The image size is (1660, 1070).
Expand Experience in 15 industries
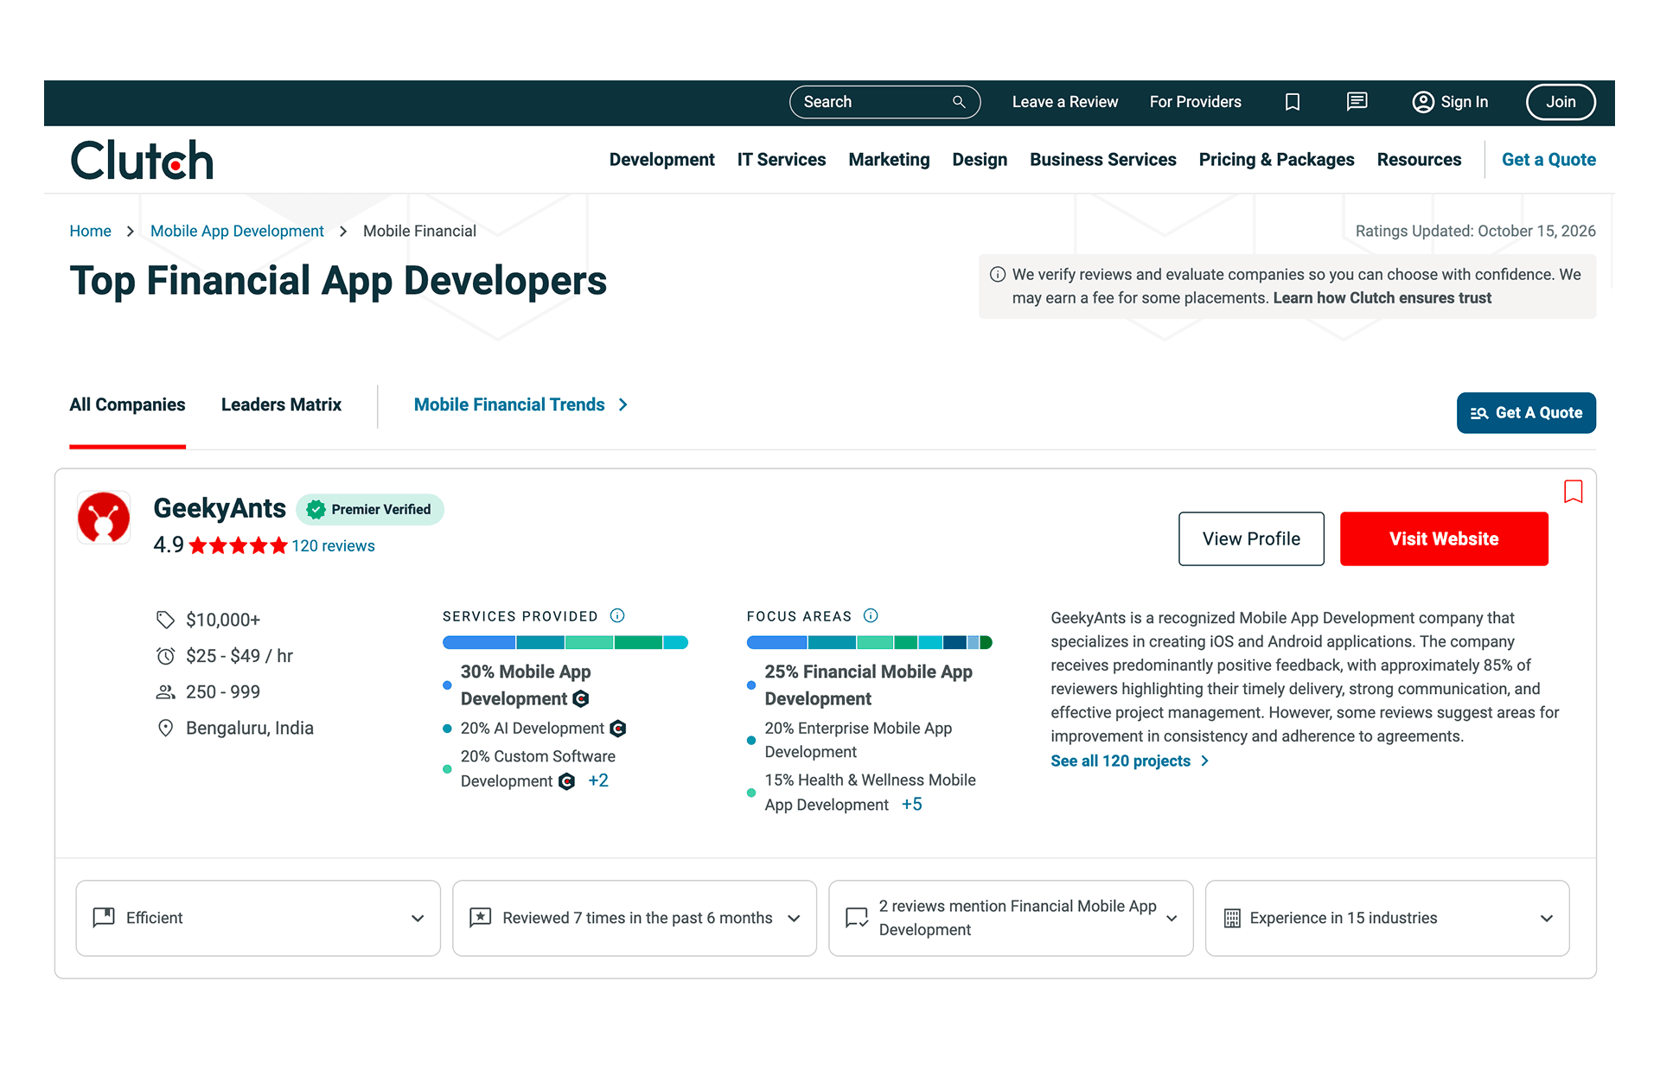[1388, 918]
